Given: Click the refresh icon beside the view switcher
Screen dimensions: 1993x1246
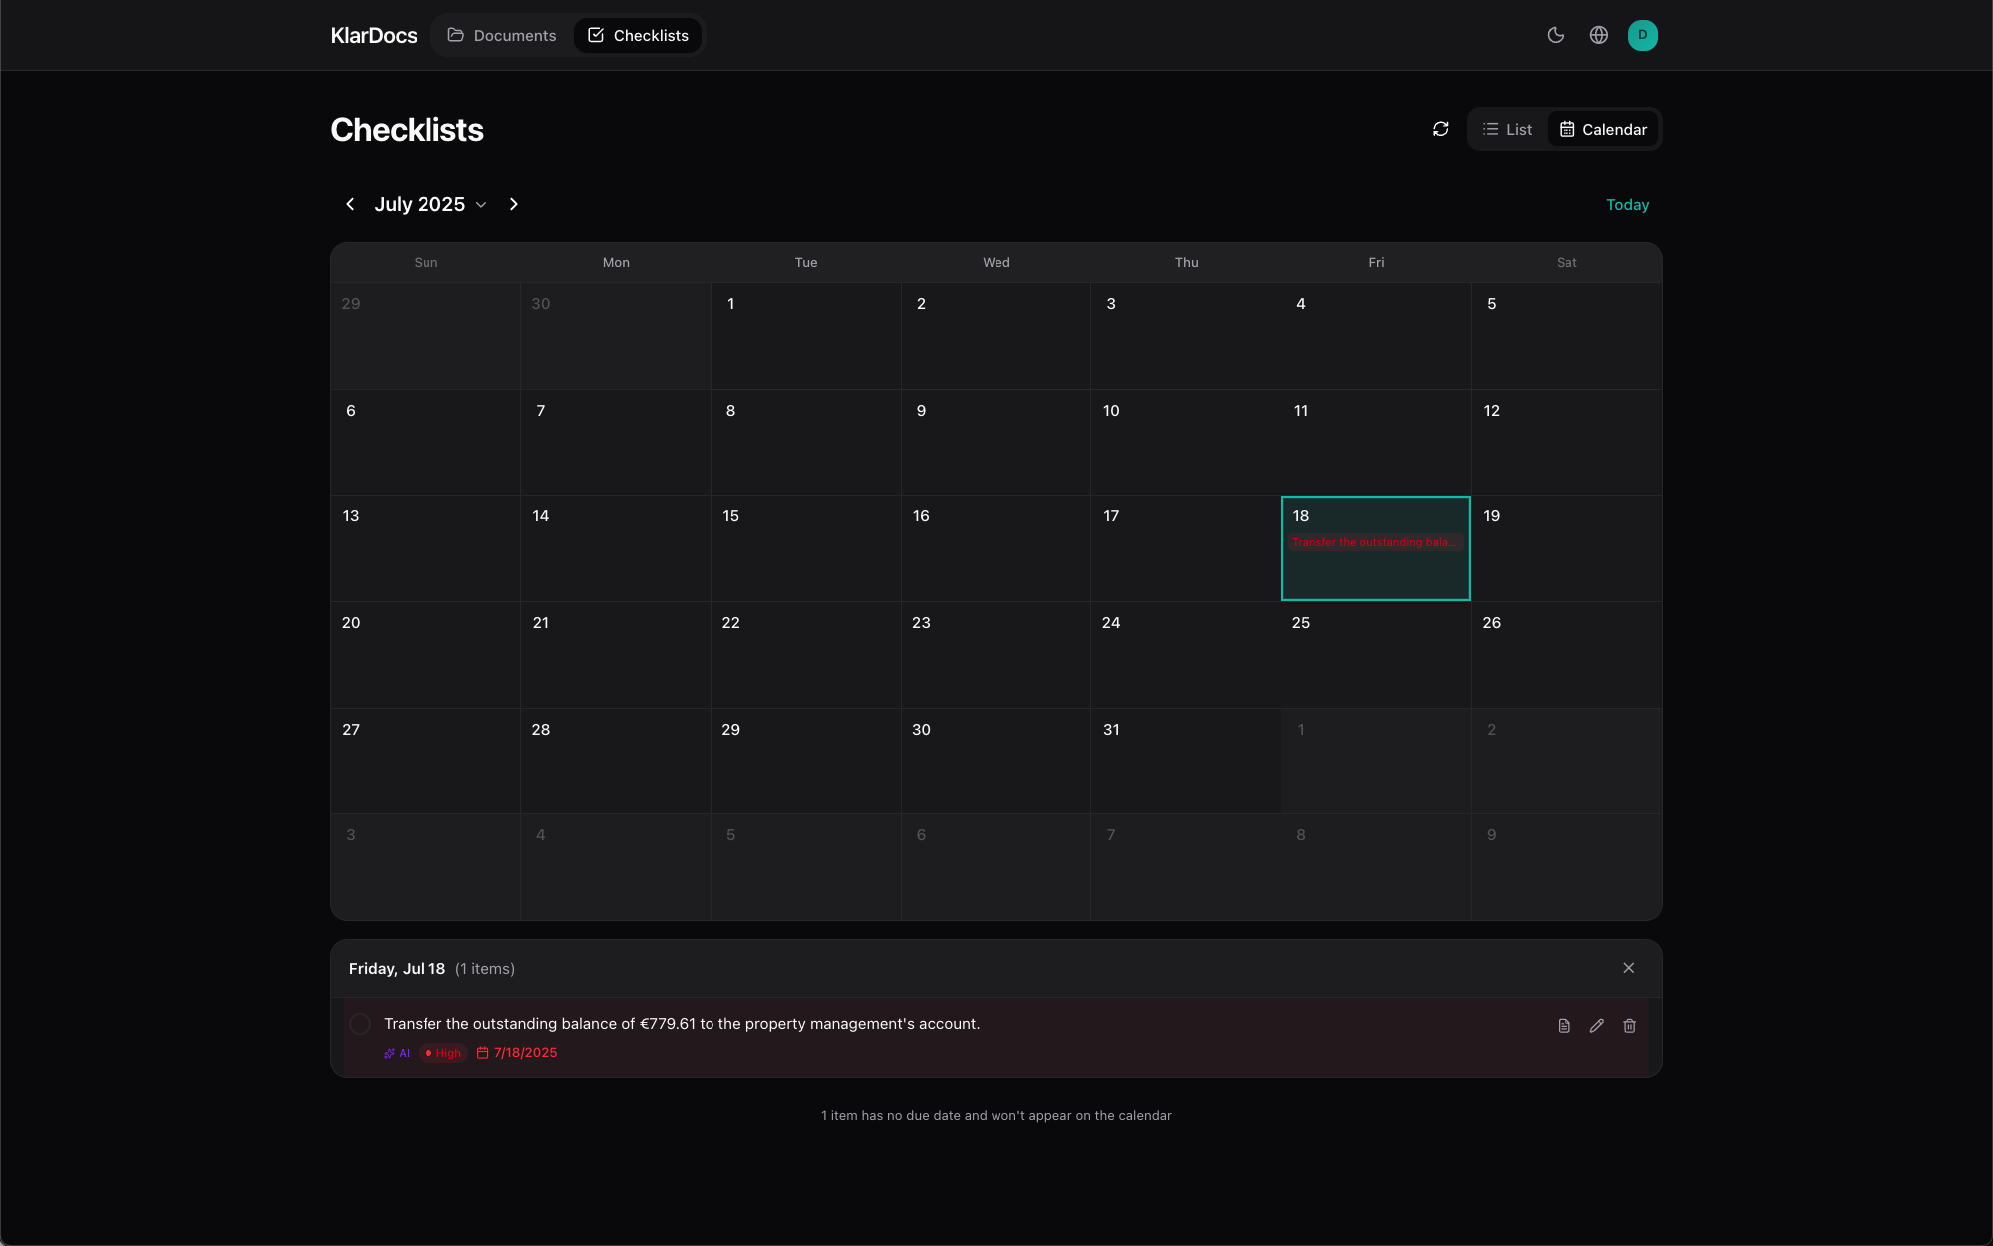Looking at the screenshot, I should pos(1441,129).
